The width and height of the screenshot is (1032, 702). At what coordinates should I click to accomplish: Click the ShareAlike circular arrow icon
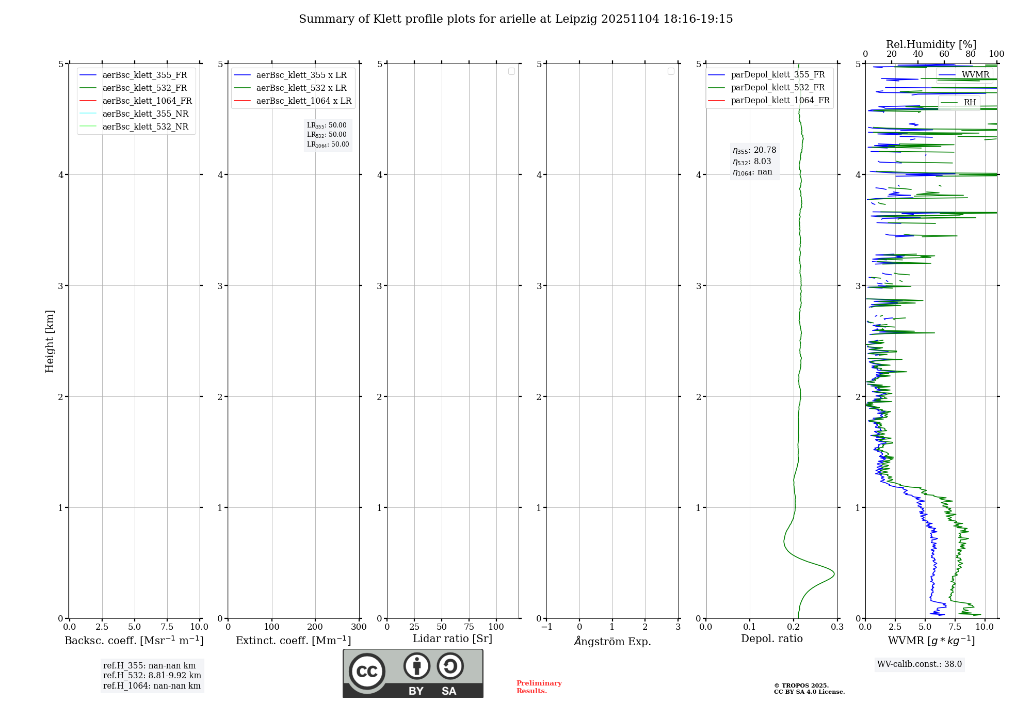coord(450,666)
